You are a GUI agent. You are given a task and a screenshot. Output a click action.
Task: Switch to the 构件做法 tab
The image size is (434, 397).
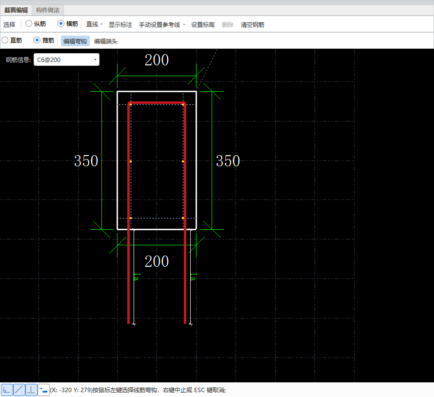(48, 10)
